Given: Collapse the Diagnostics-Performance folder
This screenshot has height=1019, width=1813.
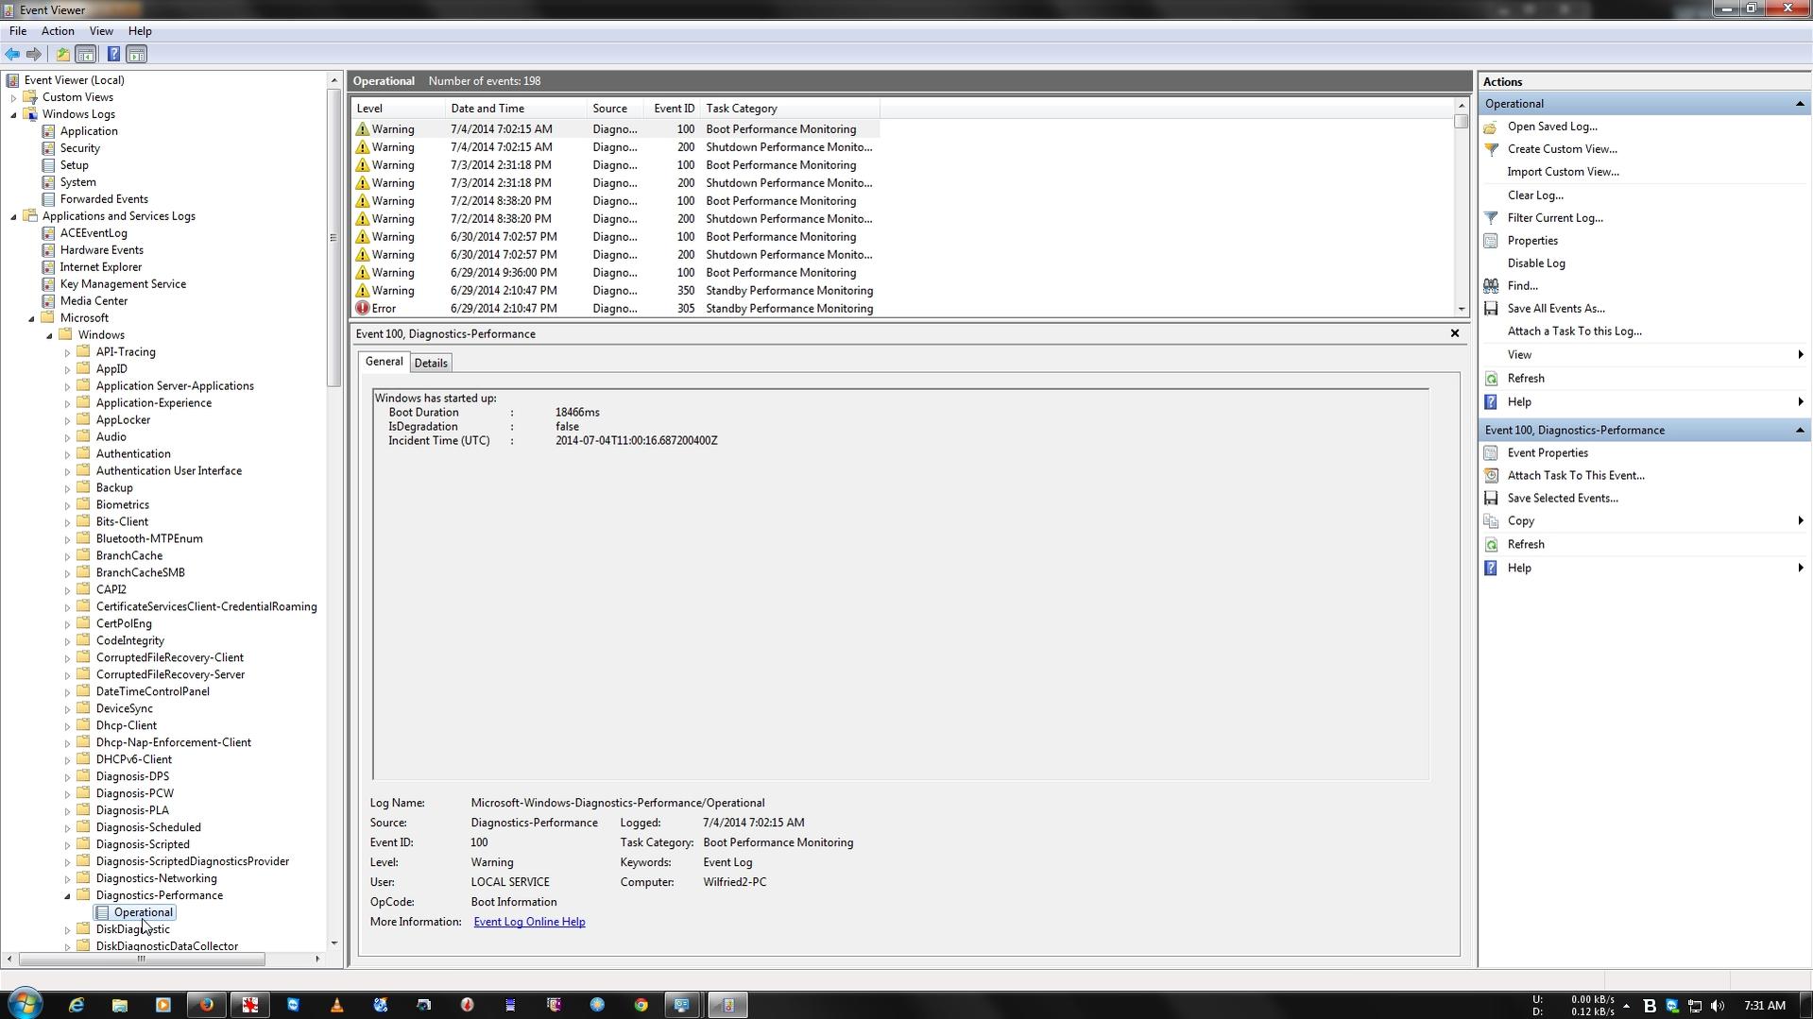Looking at the screenshot, I should tap(67, 895).
